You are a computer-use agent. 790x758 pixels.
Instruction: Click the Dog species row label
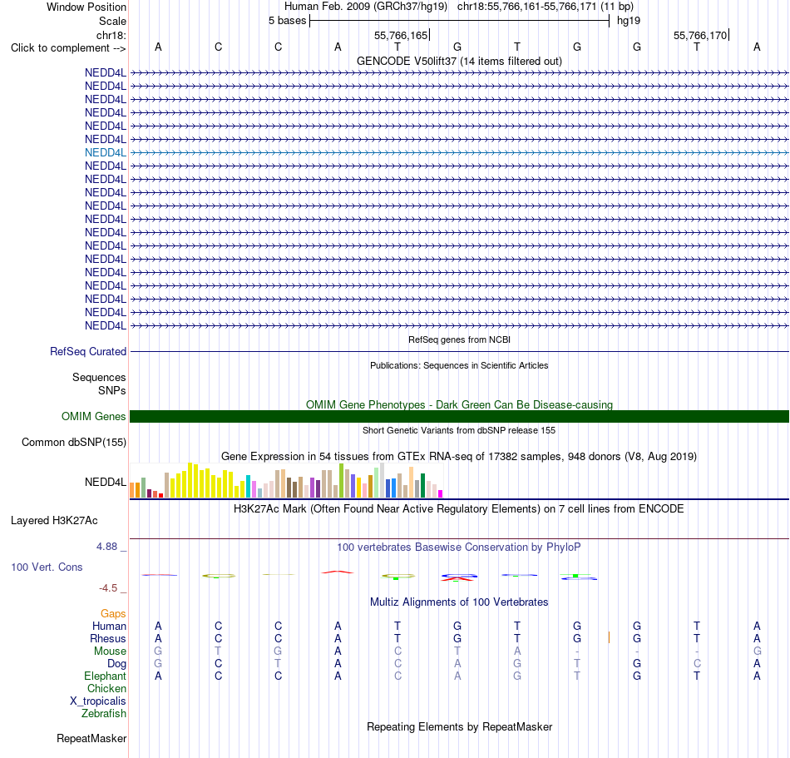pyautogui.click(x=116, y=664)
